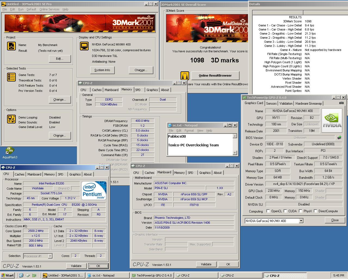
Task: Open the Online Services menu in 3DMark2001
Action: pos(49,9)
